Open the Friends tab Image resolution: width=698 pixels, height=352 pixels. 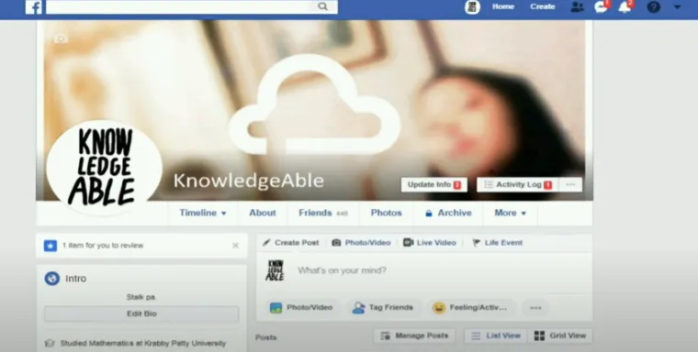[323, 213]
